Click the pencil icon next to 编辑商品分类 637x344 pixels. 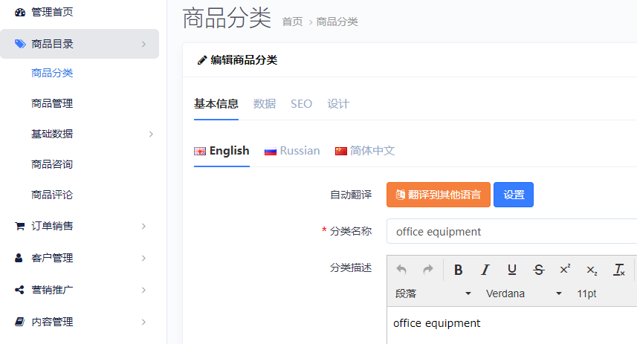pyautogui.click(x=202, y=60)
